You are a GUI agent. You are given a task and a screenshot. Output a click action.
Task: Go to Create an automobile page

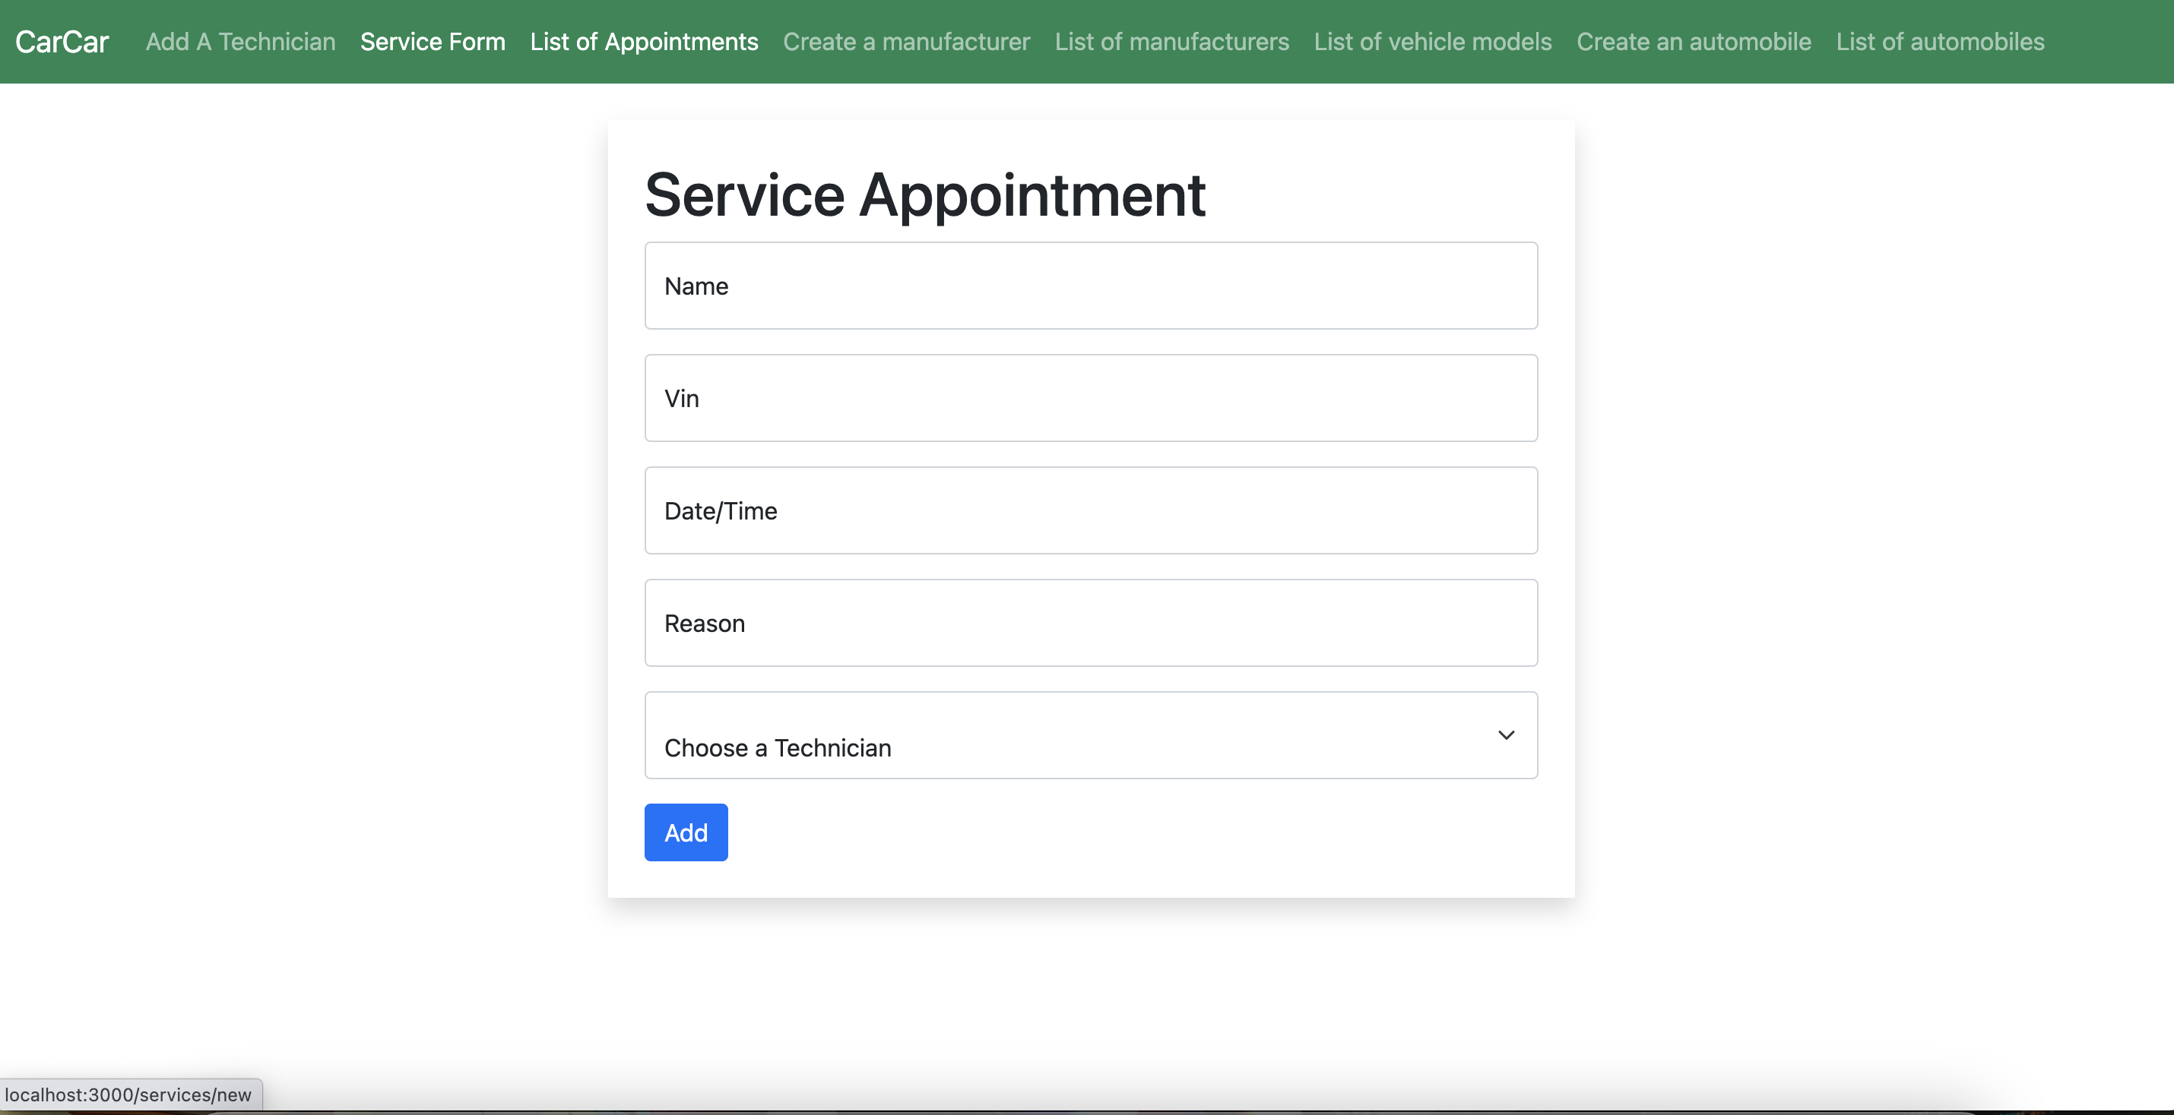pyautogui.click(x=1693, y=41)
